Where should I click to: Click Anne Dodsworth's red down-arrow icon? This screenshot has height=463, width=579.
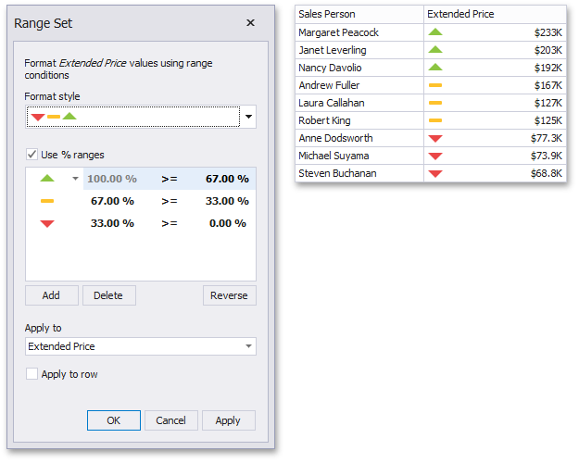pyautogui.click(x=435, y=138)
